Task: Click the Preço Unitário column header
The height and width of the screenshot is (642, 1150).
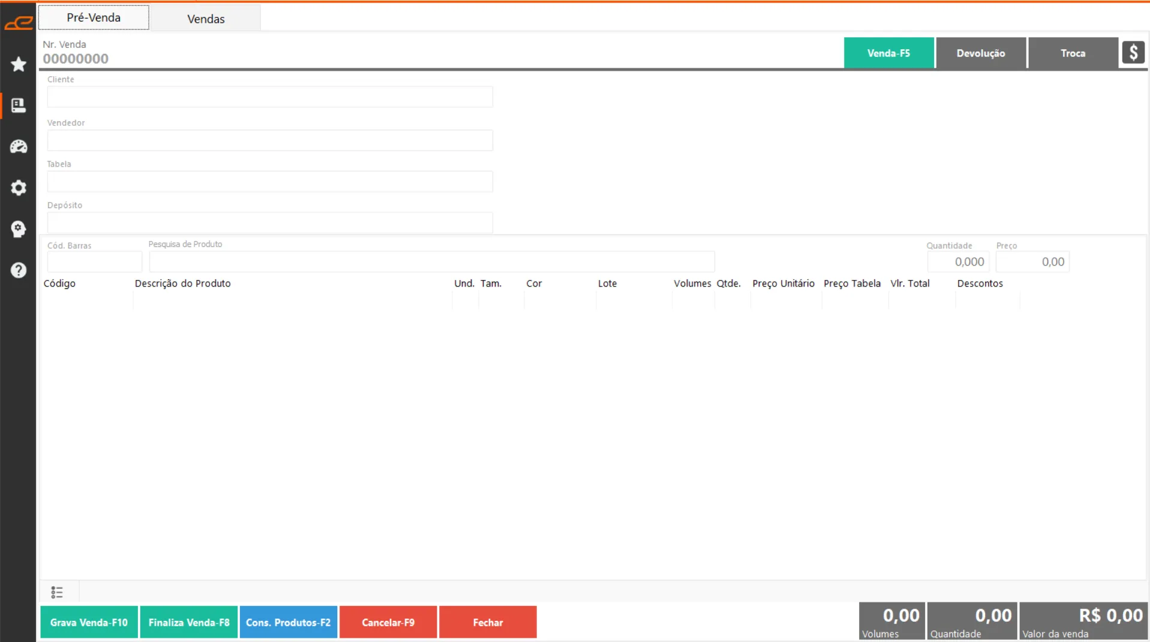Action: pos(783,284)
